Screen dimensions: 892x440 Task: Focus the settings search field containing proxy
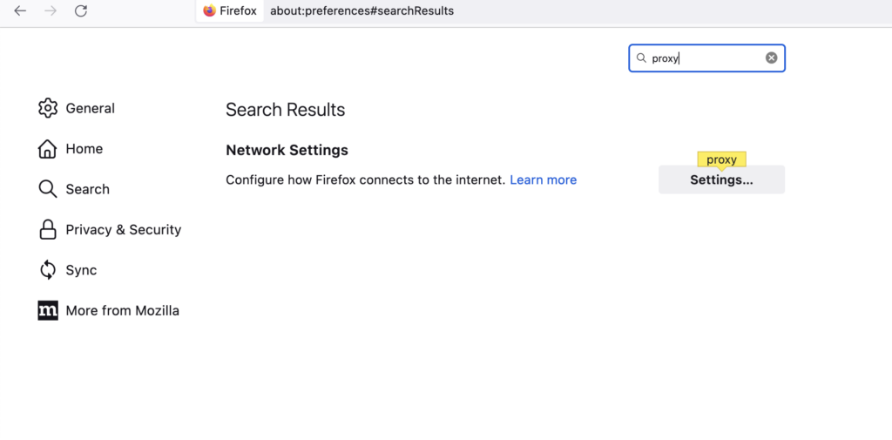click(707, 58)
